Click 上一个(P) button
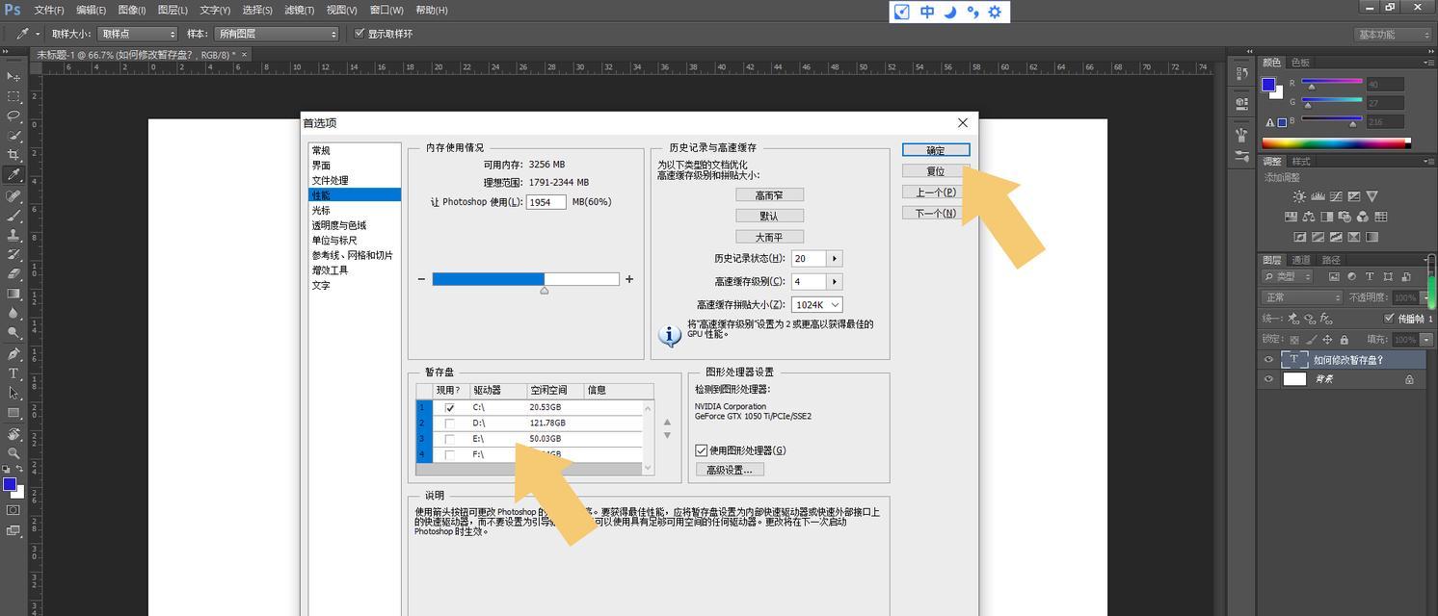 coord(936,192)
